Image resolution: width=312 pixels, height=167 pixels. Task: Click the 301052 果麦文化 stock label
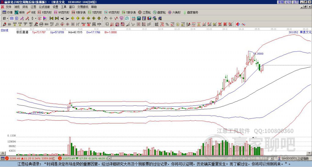(x=300, y=32)
